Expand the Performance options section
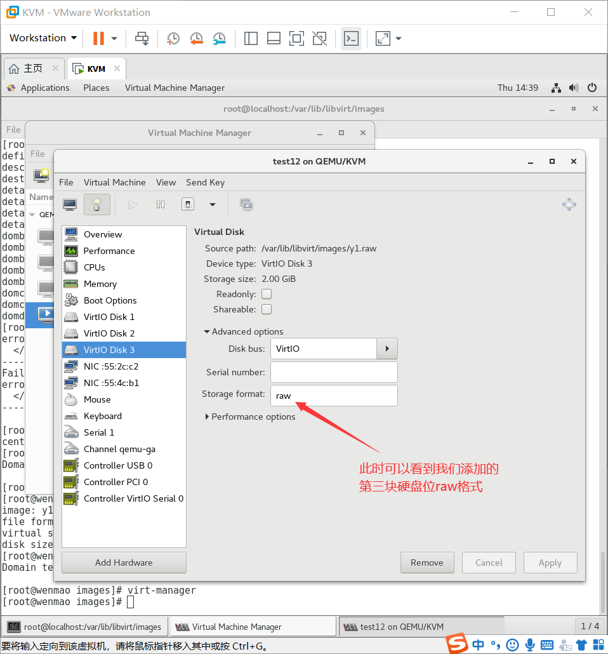The height and width of the screenshot is (654, 608). pyautogui.click(x=249, y=417)
